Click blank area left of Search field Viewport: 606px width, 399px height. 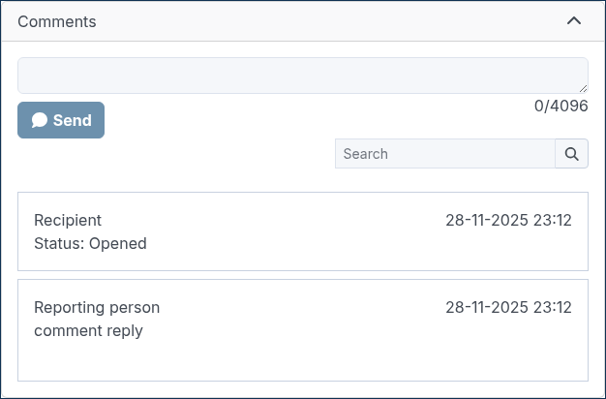coord(176,154)
